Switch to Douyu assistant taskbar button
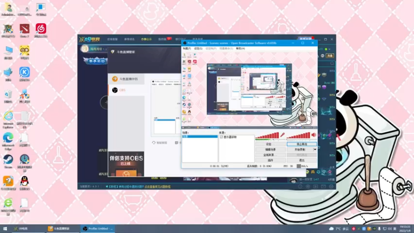The height and width of the screenshot is (233, 414). [x=63, y=228]
